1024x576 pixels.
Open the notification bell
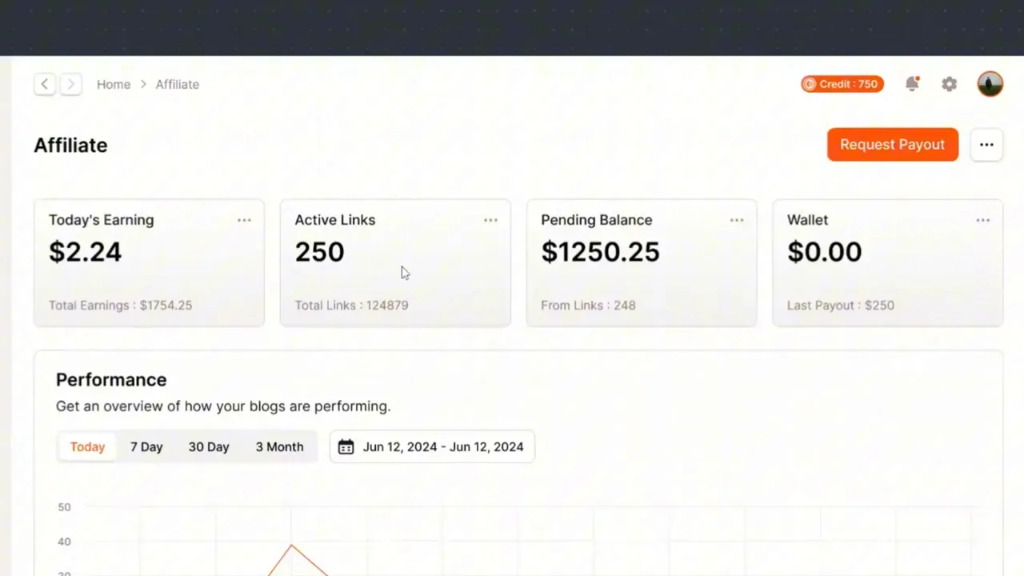point(912,84)
